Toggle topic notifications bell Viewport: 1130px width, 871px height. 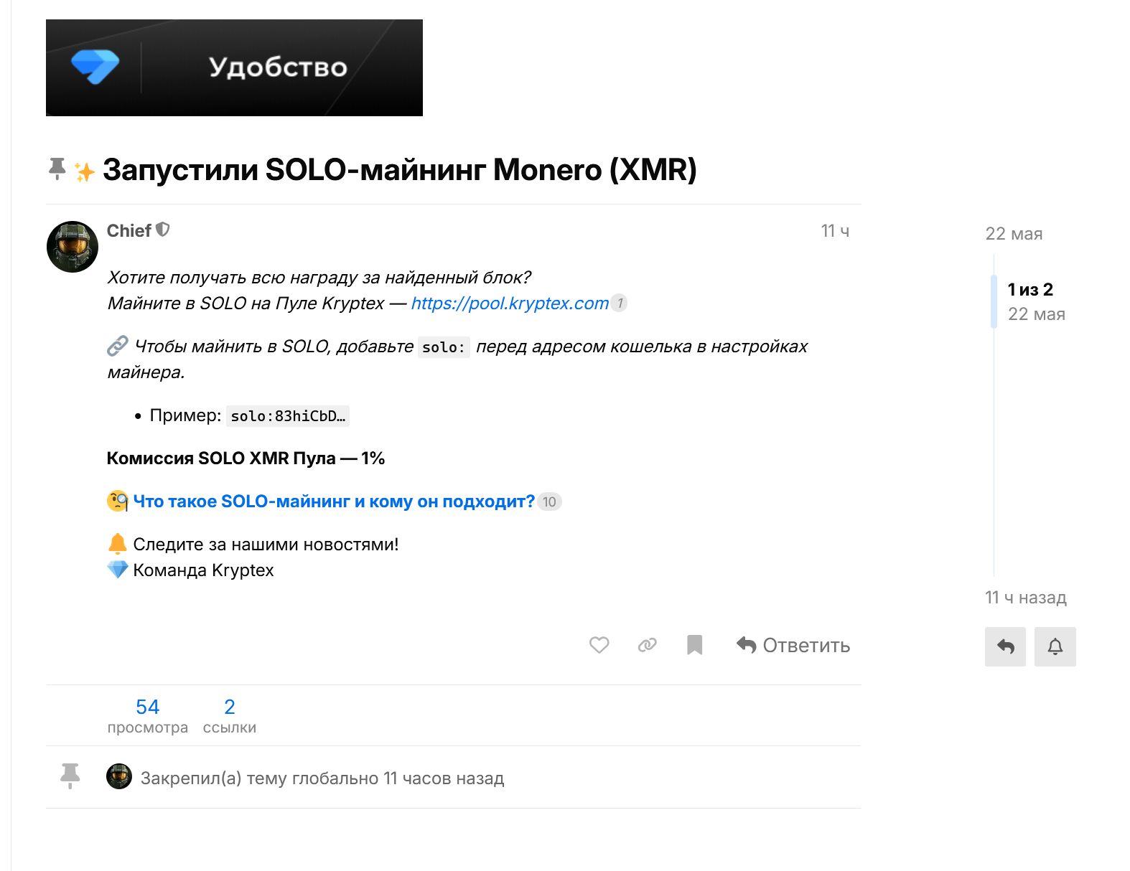coord(1055,646)
